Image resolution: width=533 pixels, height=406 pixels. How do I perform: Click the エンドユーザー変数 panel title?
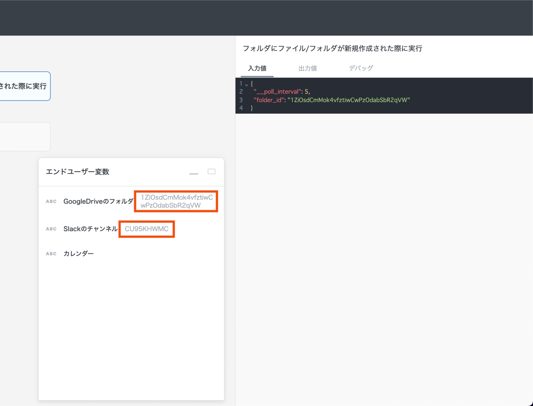(78, 172)
